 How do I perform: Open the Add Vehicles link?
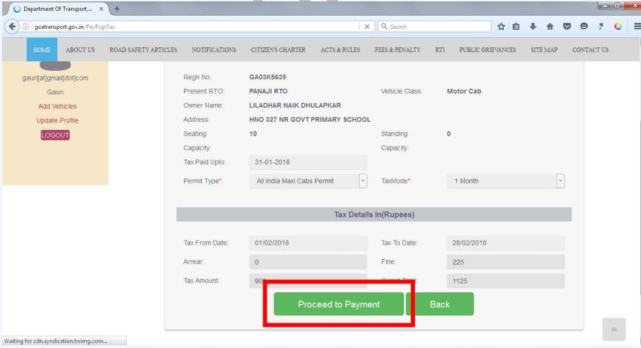click(57, 106)
